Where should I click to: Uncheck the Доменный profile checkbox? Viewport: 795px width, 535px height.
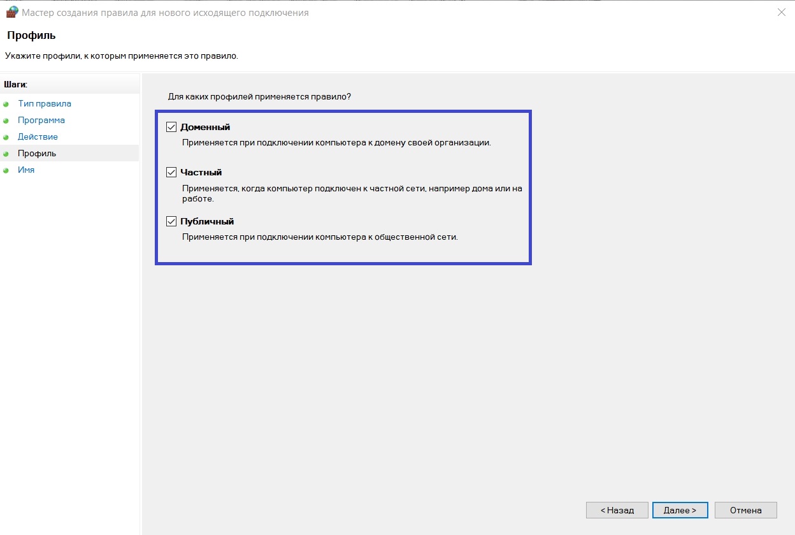[x=171, y=127]
